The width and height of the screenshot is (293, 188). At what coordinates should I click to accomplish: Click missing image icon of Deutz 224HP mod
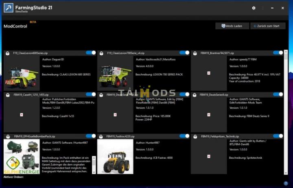(115, 115)
